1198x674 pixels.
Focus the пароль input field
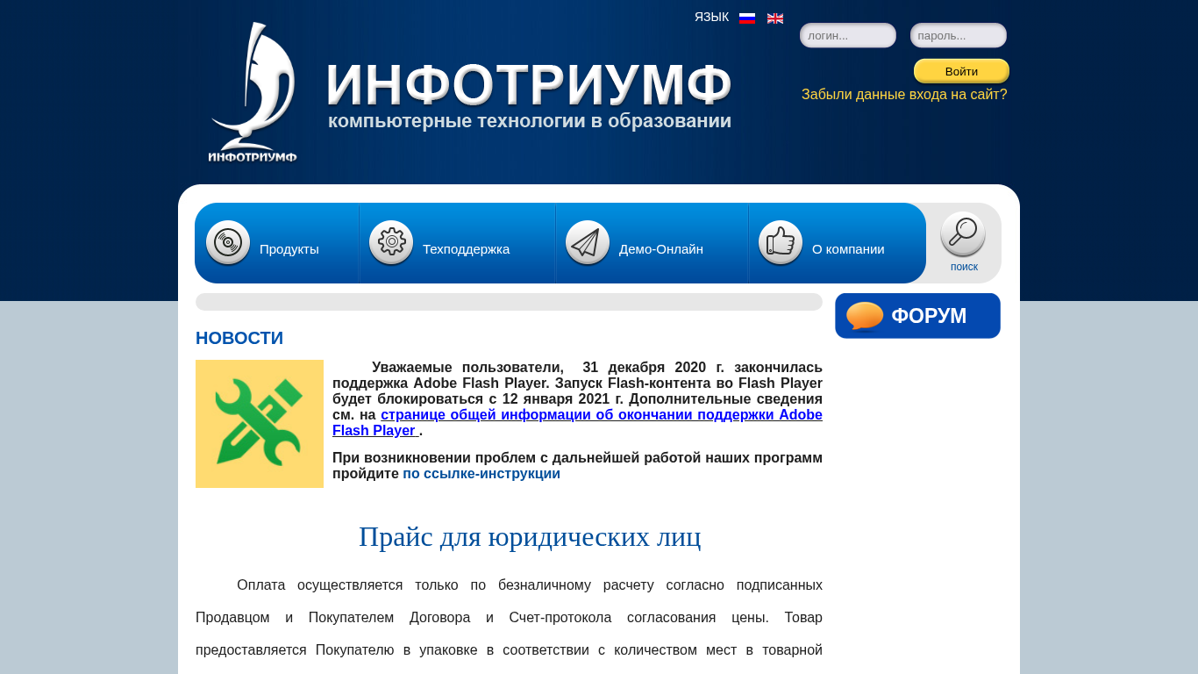click(959, 35)
